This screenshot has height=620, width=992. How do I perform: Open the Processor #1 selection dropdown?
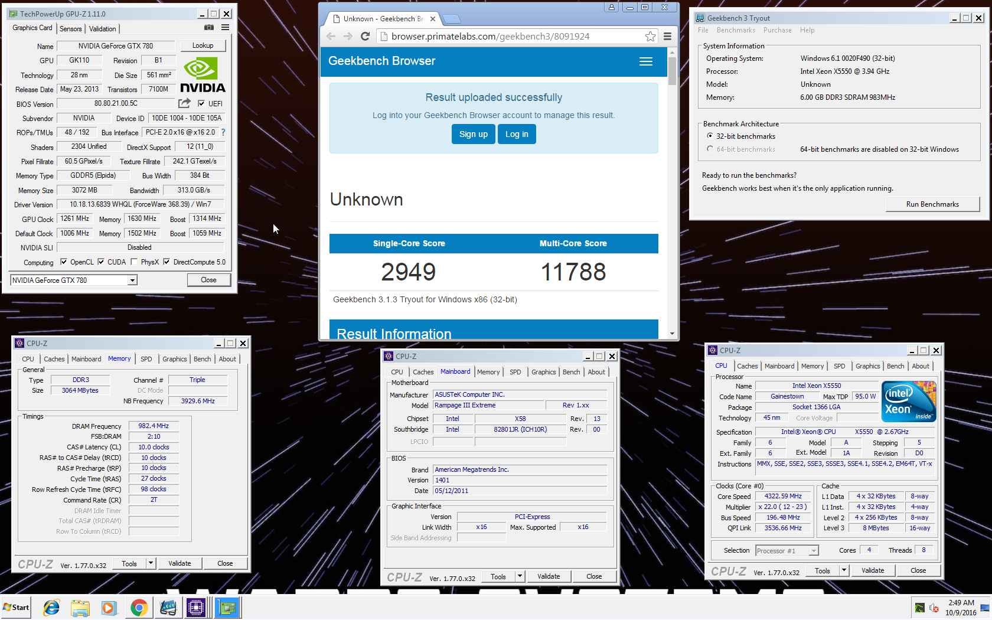[787, 550]
